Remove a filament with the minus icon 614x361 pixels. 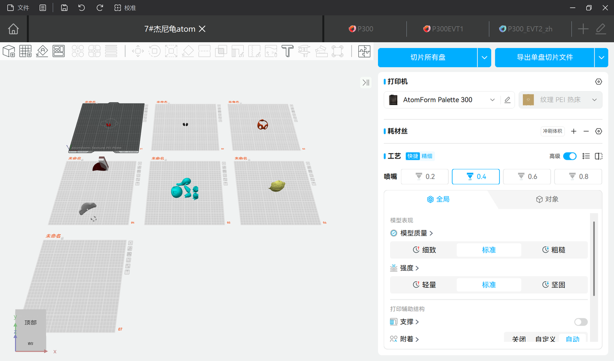coord(586,131)
